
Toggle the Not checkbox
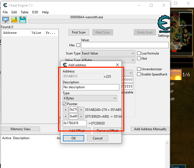tap(139, 58)
